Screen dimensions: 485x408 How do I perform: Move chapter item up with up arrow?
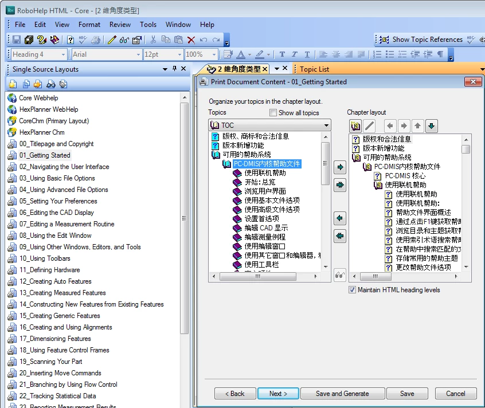(x=417, y=126)
